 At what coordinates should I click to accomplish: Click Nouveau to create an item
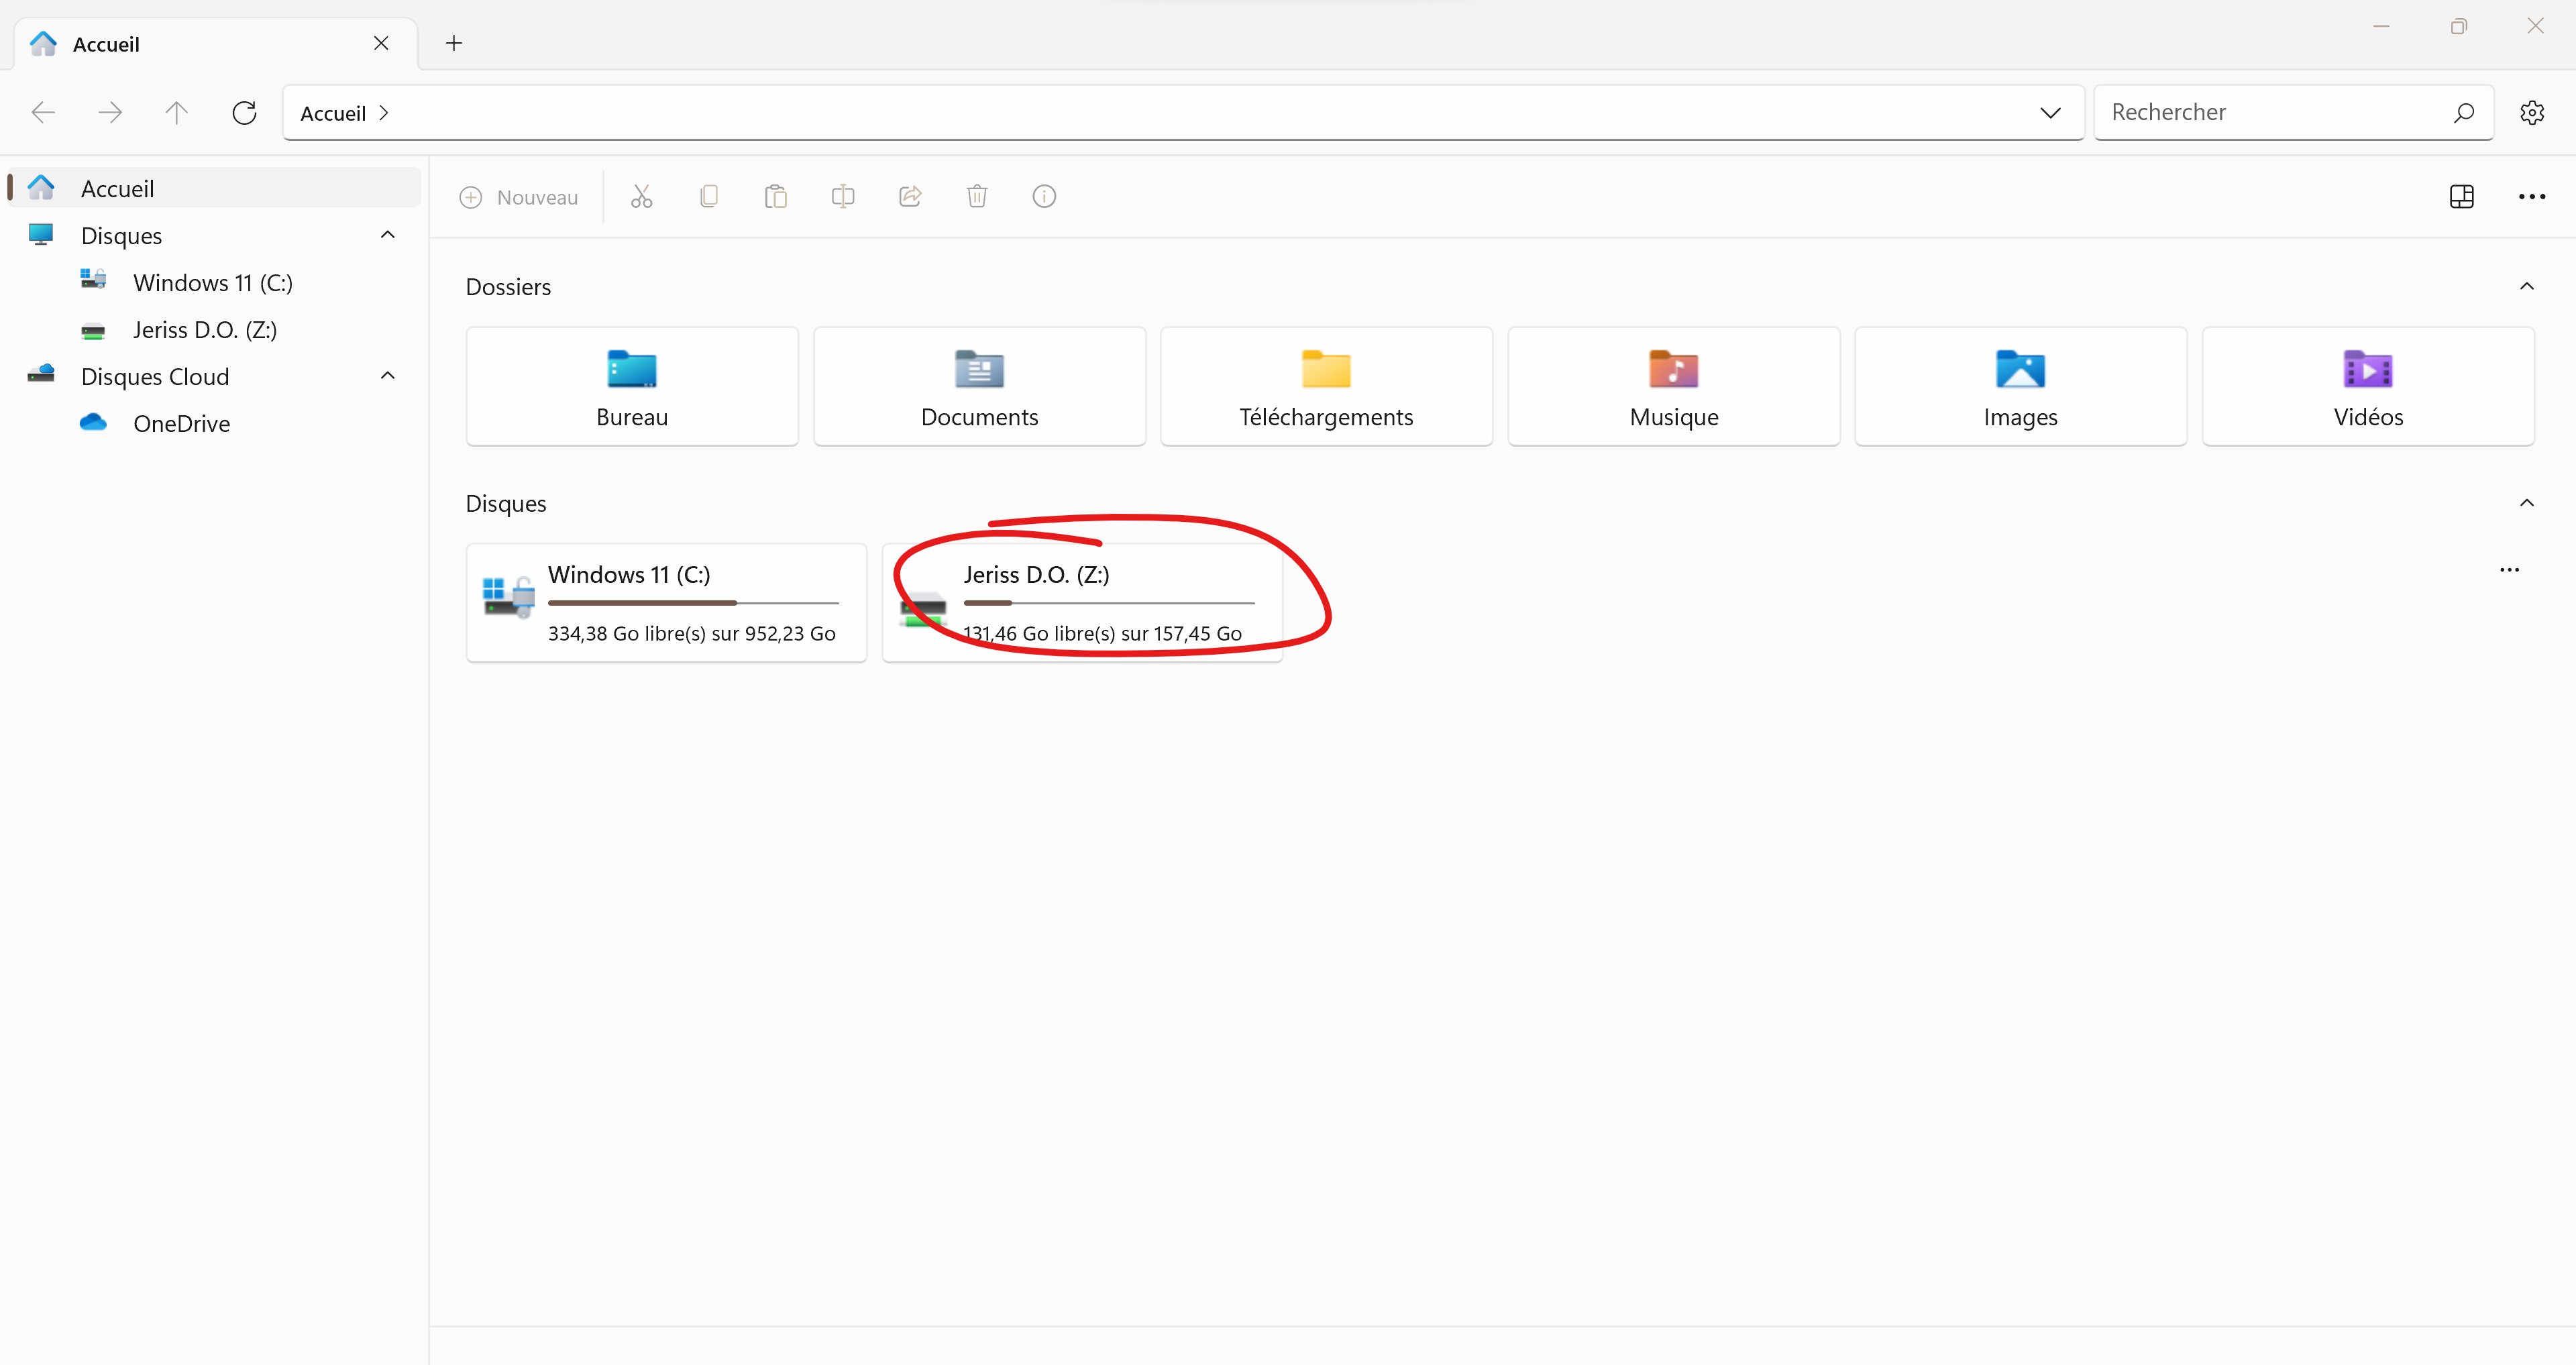click(x=519, y=197)
